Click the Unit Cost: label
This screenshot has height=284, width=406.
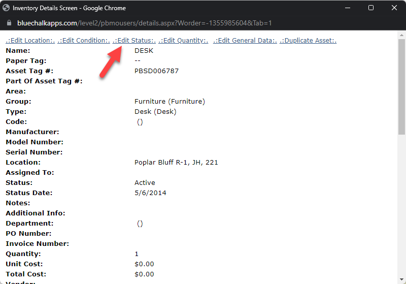[x=24, y=264]
